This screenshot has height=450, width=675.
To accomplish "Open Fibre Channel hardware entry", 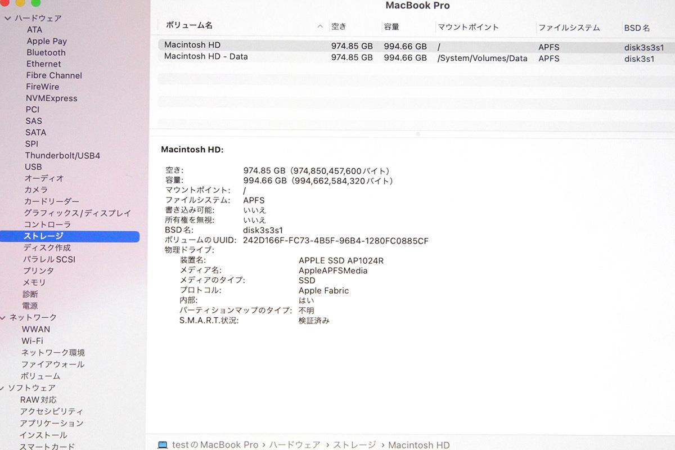I will pos(54,75).
